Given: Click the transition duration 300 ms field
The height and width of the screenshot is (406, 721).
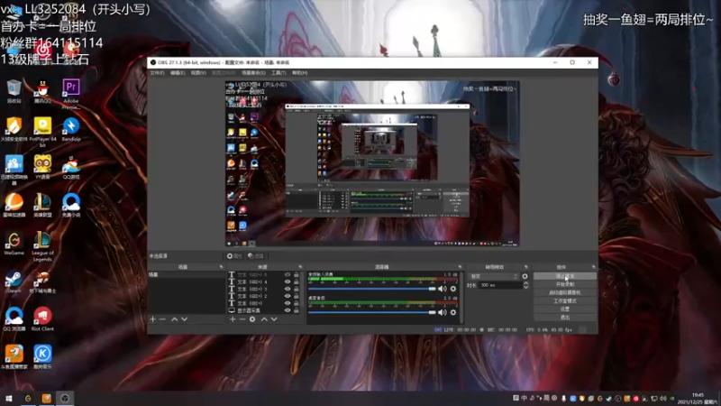Looking at the screenshot, I should (500, 285).
